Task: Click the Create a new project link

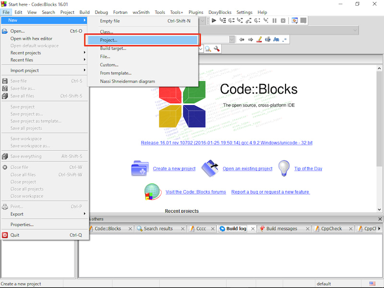Action: pos(174,168)
